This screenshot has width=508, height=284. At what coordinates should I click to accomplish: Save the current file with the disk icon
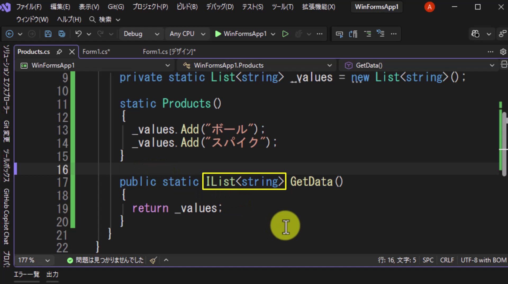48,34
